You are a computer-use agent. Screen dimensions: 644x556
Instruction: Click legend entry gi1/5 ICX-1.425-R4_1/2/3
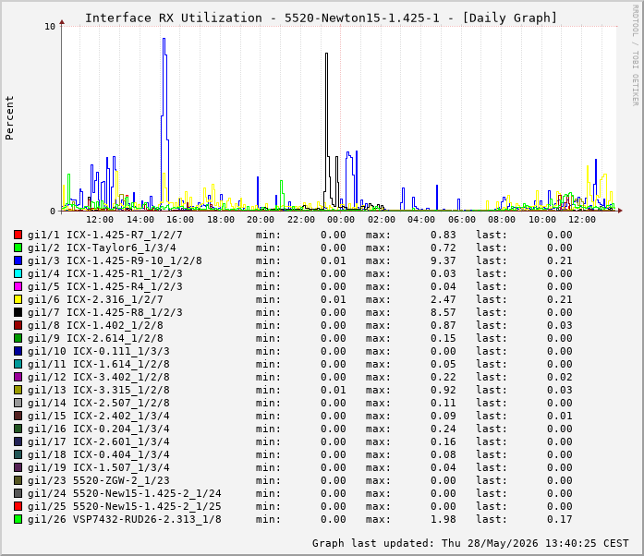(x=104, y=286)
